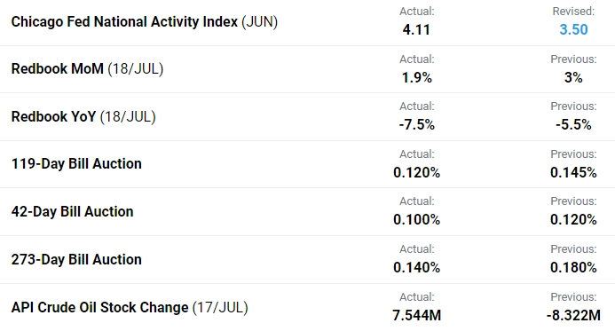The width and height of the screenshot is (615, 331).
Task: Click 273-Day Bill actual value 0.140%
Action: (x=416, y=267)
